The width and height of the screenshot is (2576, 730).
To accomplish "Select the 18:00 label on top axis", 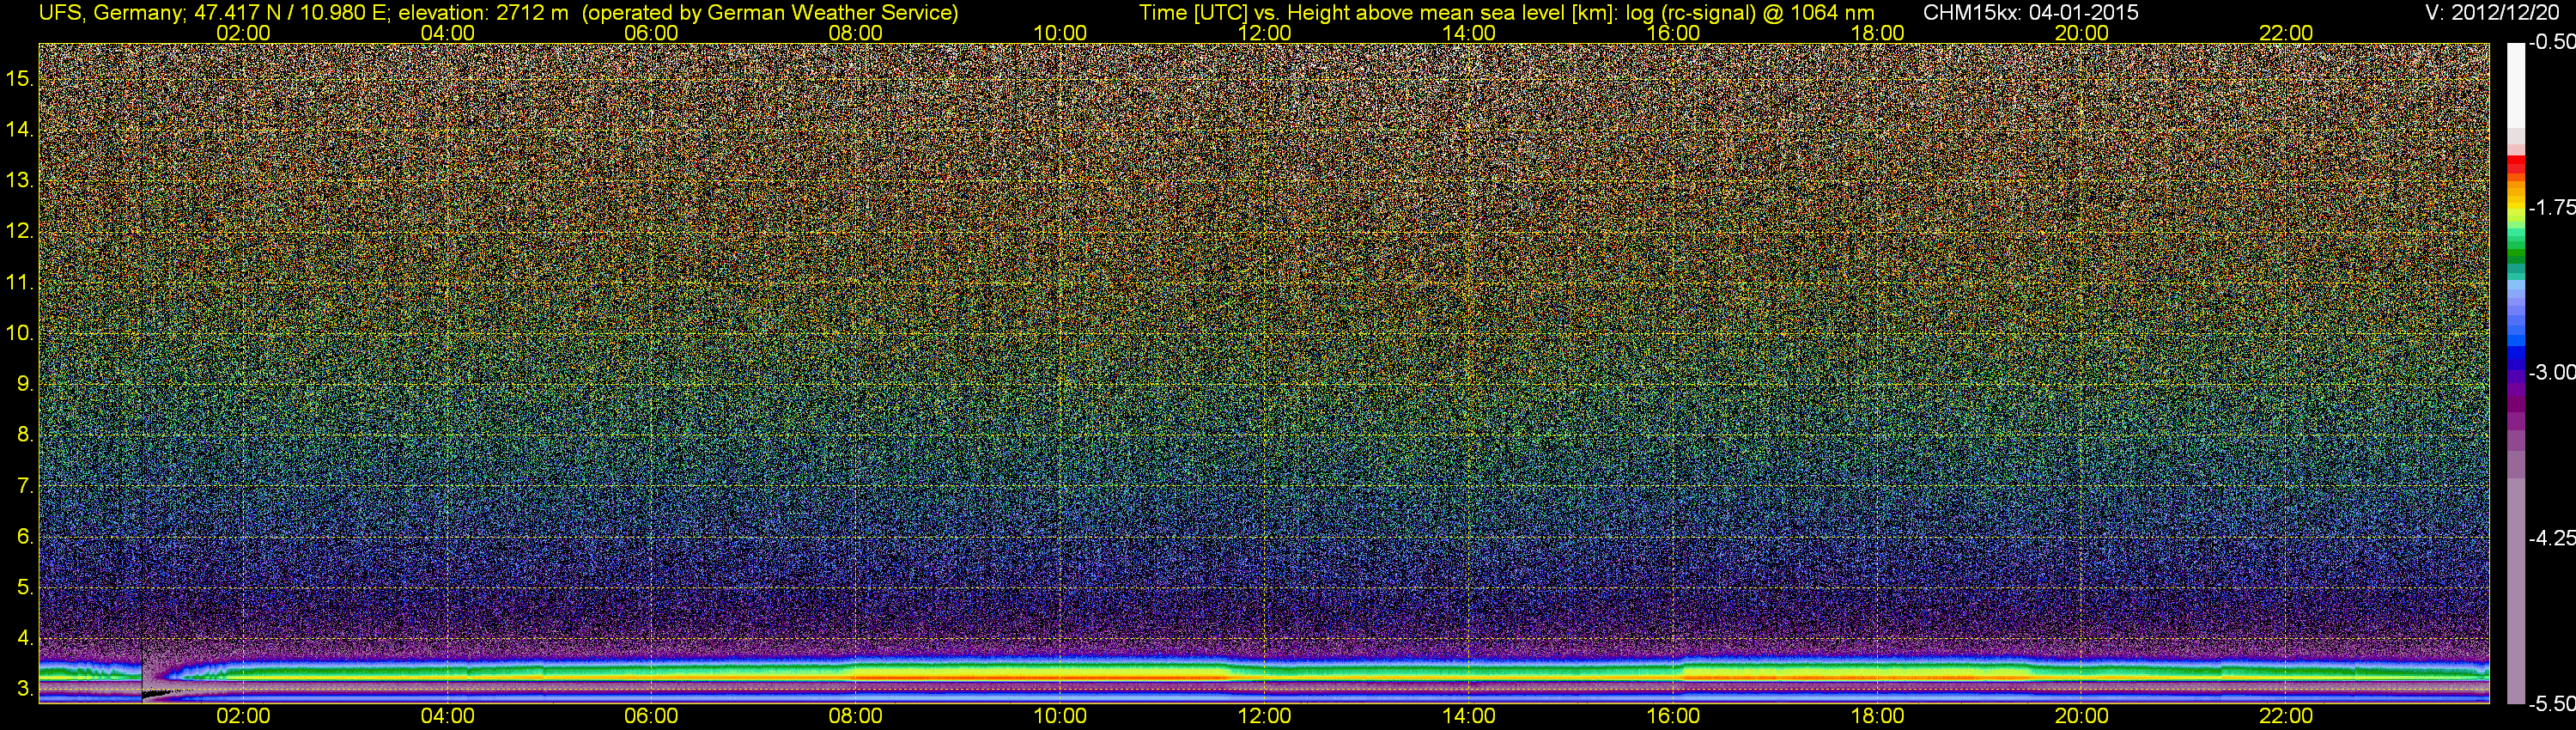I will [x=1877, y=33].
